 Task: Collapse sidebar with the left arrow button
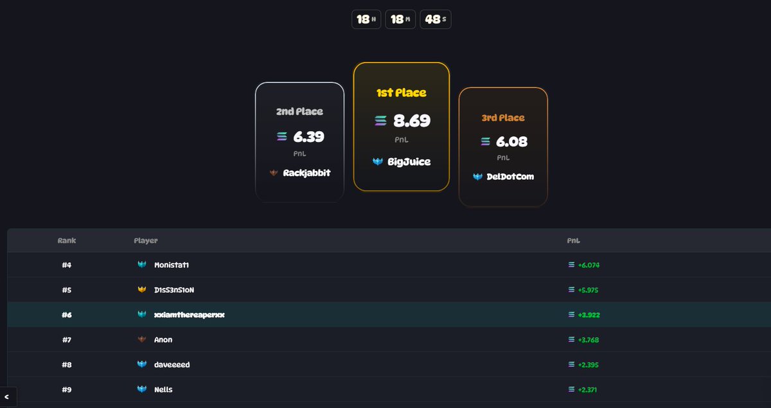[6, 397]
